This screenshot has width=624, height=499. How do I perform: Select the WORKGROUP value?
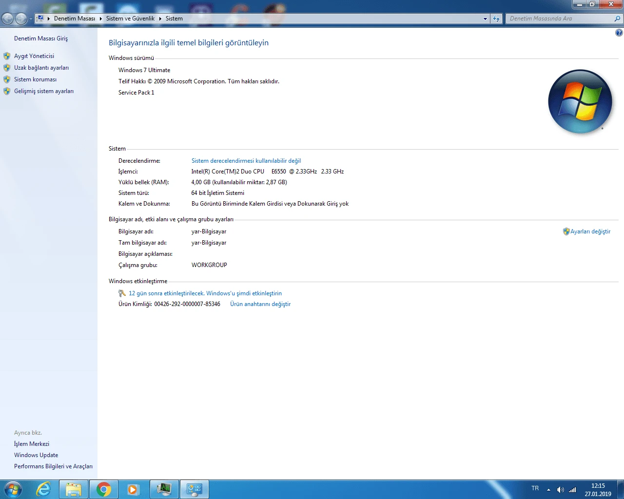coord(209,265)
